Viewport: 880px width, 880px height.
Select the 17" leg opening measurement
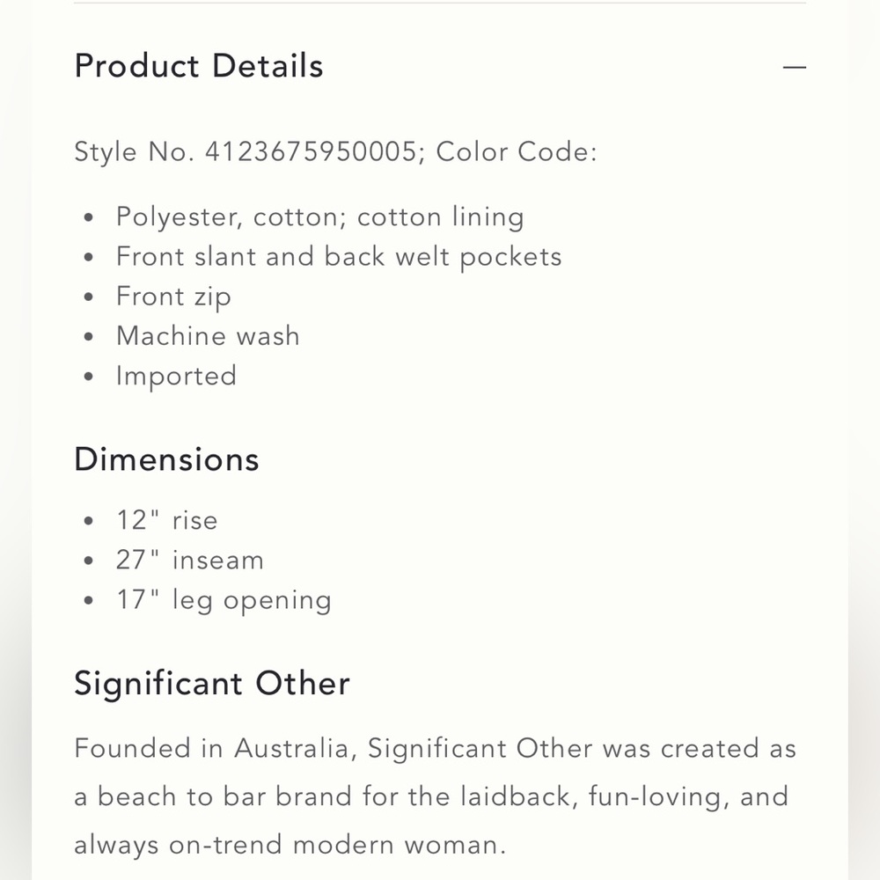tap(224, 600)
